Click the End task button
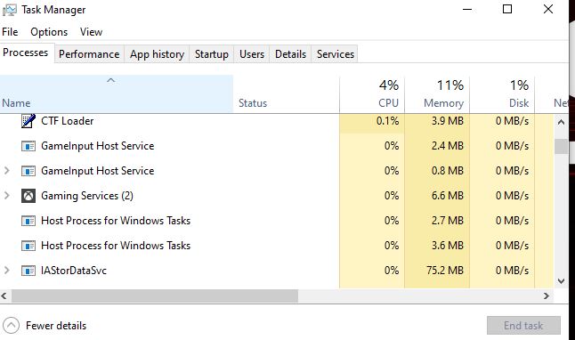 tap(523, 326)
